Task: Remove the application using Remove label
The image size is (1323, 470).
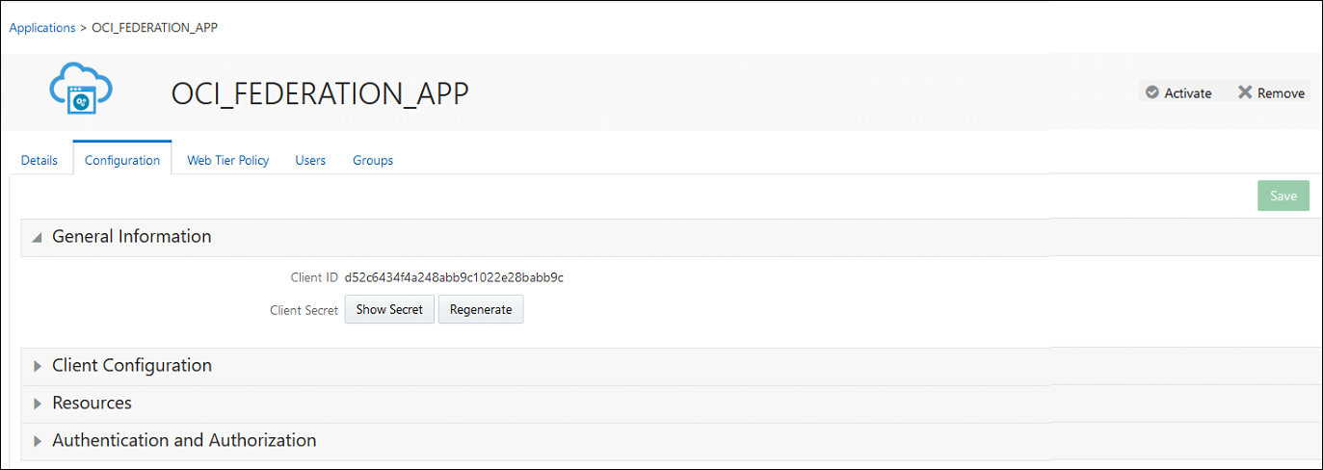Action: (x=1282, y=93)
